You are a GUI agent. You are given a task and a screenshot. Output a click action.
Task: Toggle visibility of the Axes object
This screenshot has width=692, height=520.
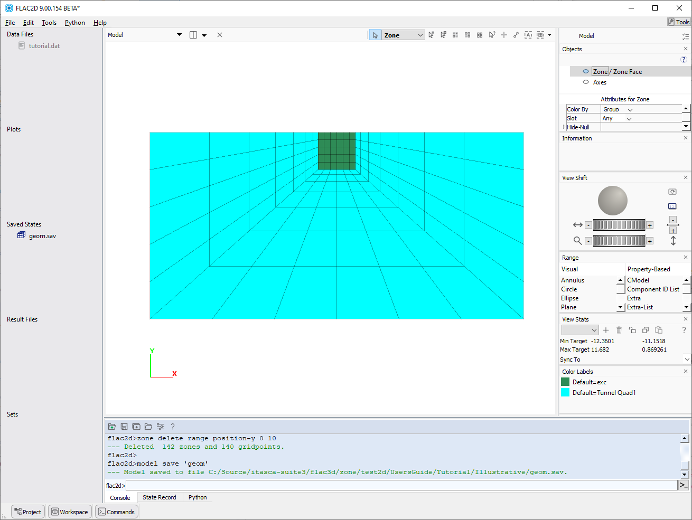(586, 82)
